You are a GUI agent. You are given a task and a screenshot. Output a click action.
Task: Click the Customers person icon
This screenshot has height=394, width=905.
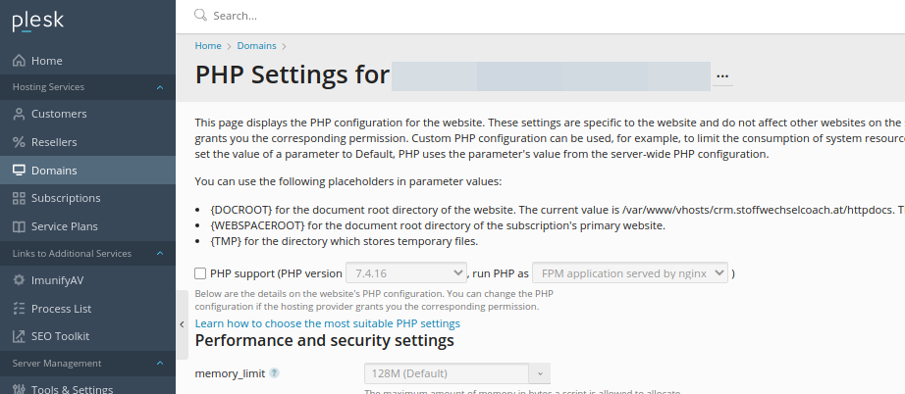(x=19, y=114)
